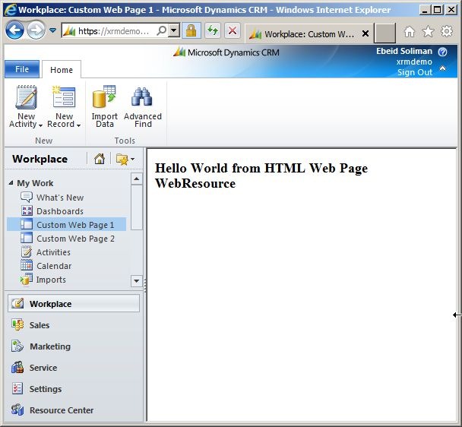This screenshot has height=427, width=462.
Task: Click the navigation scroll up arrow
Action: 137,179
